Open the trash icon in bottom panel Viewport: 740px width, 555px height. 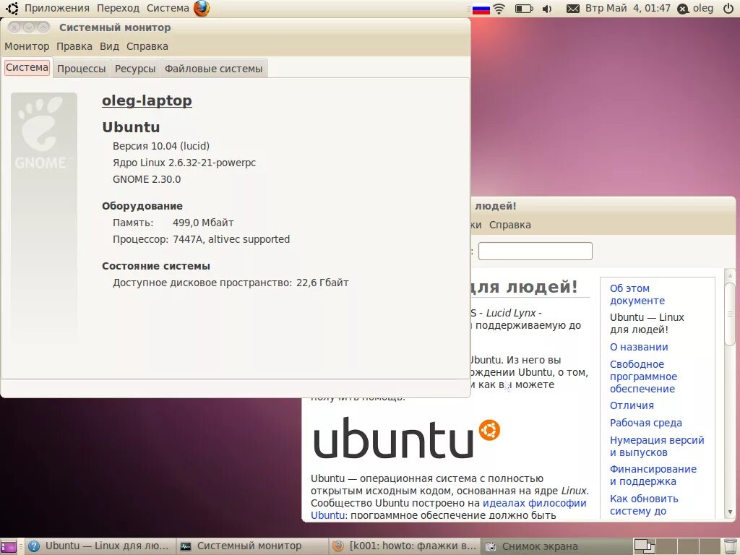coord(730,546)
